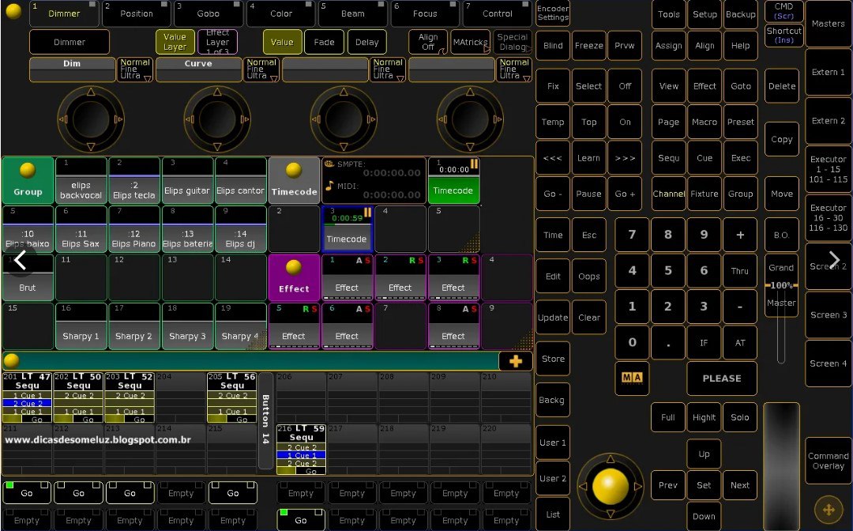This screenshot has width=853, height=531.
Task: Click the move arrows icon bottom right
Action: coord(829,510)
